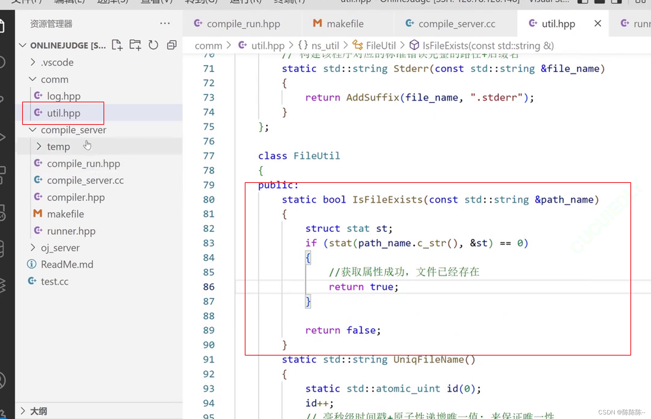The height and width of the screenshot is (419, 651).
Task: Collapse the comm folder
Action: [33, 79]
